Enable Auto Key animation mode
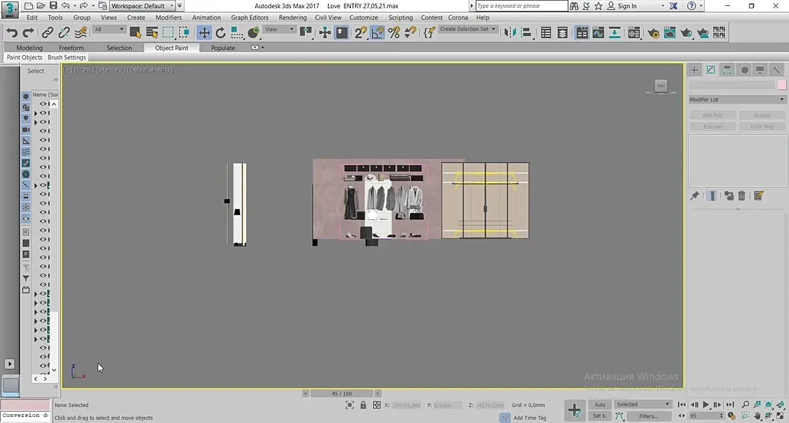 pos(600,404)
